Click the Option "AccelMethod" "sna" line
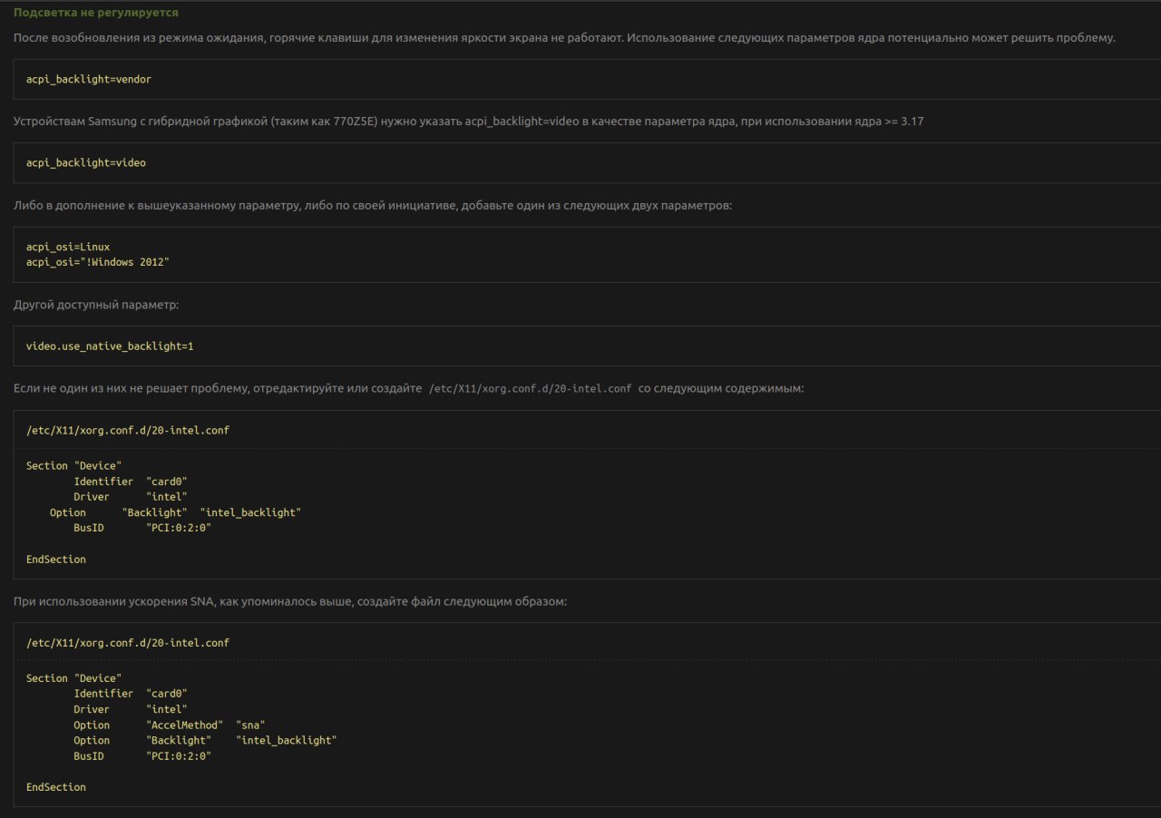This screenshot has width=1161, height=818. point(170,725)
